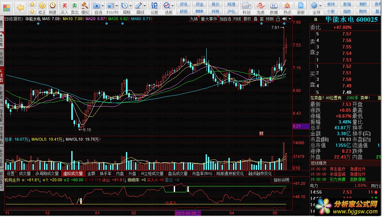Click the 研报 research reports button

[184, 11]
